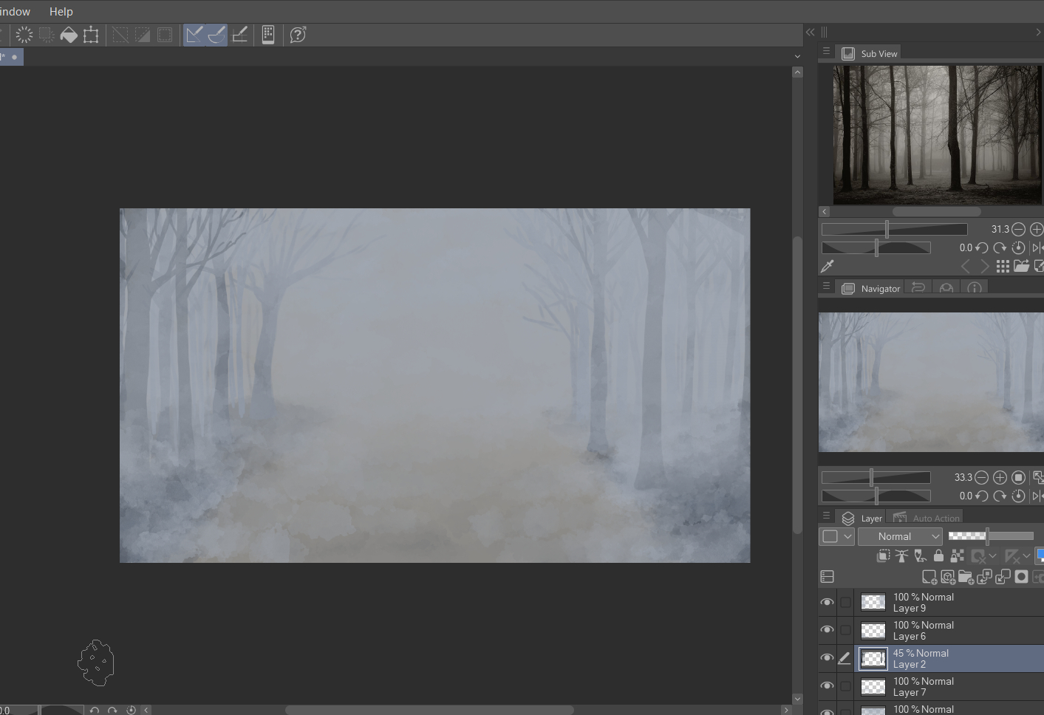The width and height of the screenshot is (1044, 715).
Task: Click the layer opacity slider
Action: [990, 536]
